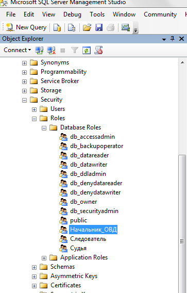Click the Activity Monitor toolbar icon
The height and width of the screenshot is (293, 187).
coord(126,27)
